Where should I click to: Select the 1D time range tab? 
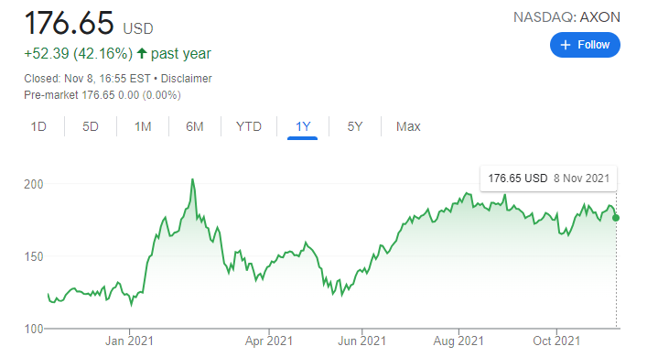(x=38, y=126)
